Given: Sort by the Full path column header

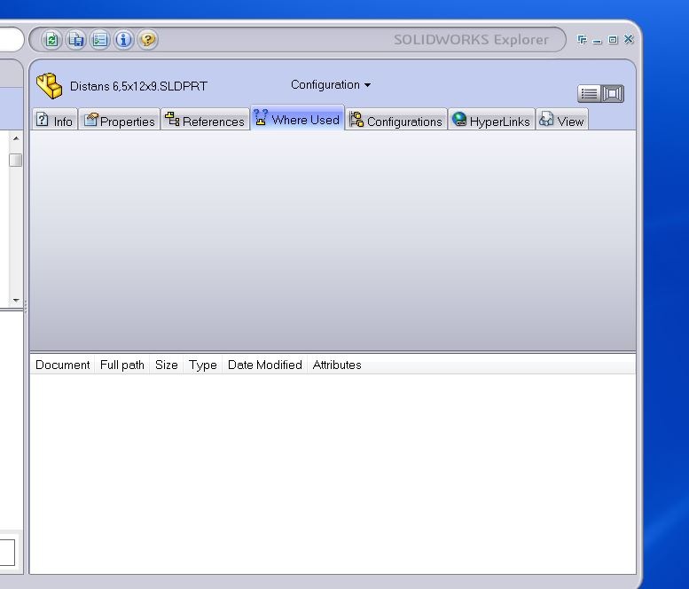Looking at the screenshot, I should pyautogui.click(x=122, y=365).
